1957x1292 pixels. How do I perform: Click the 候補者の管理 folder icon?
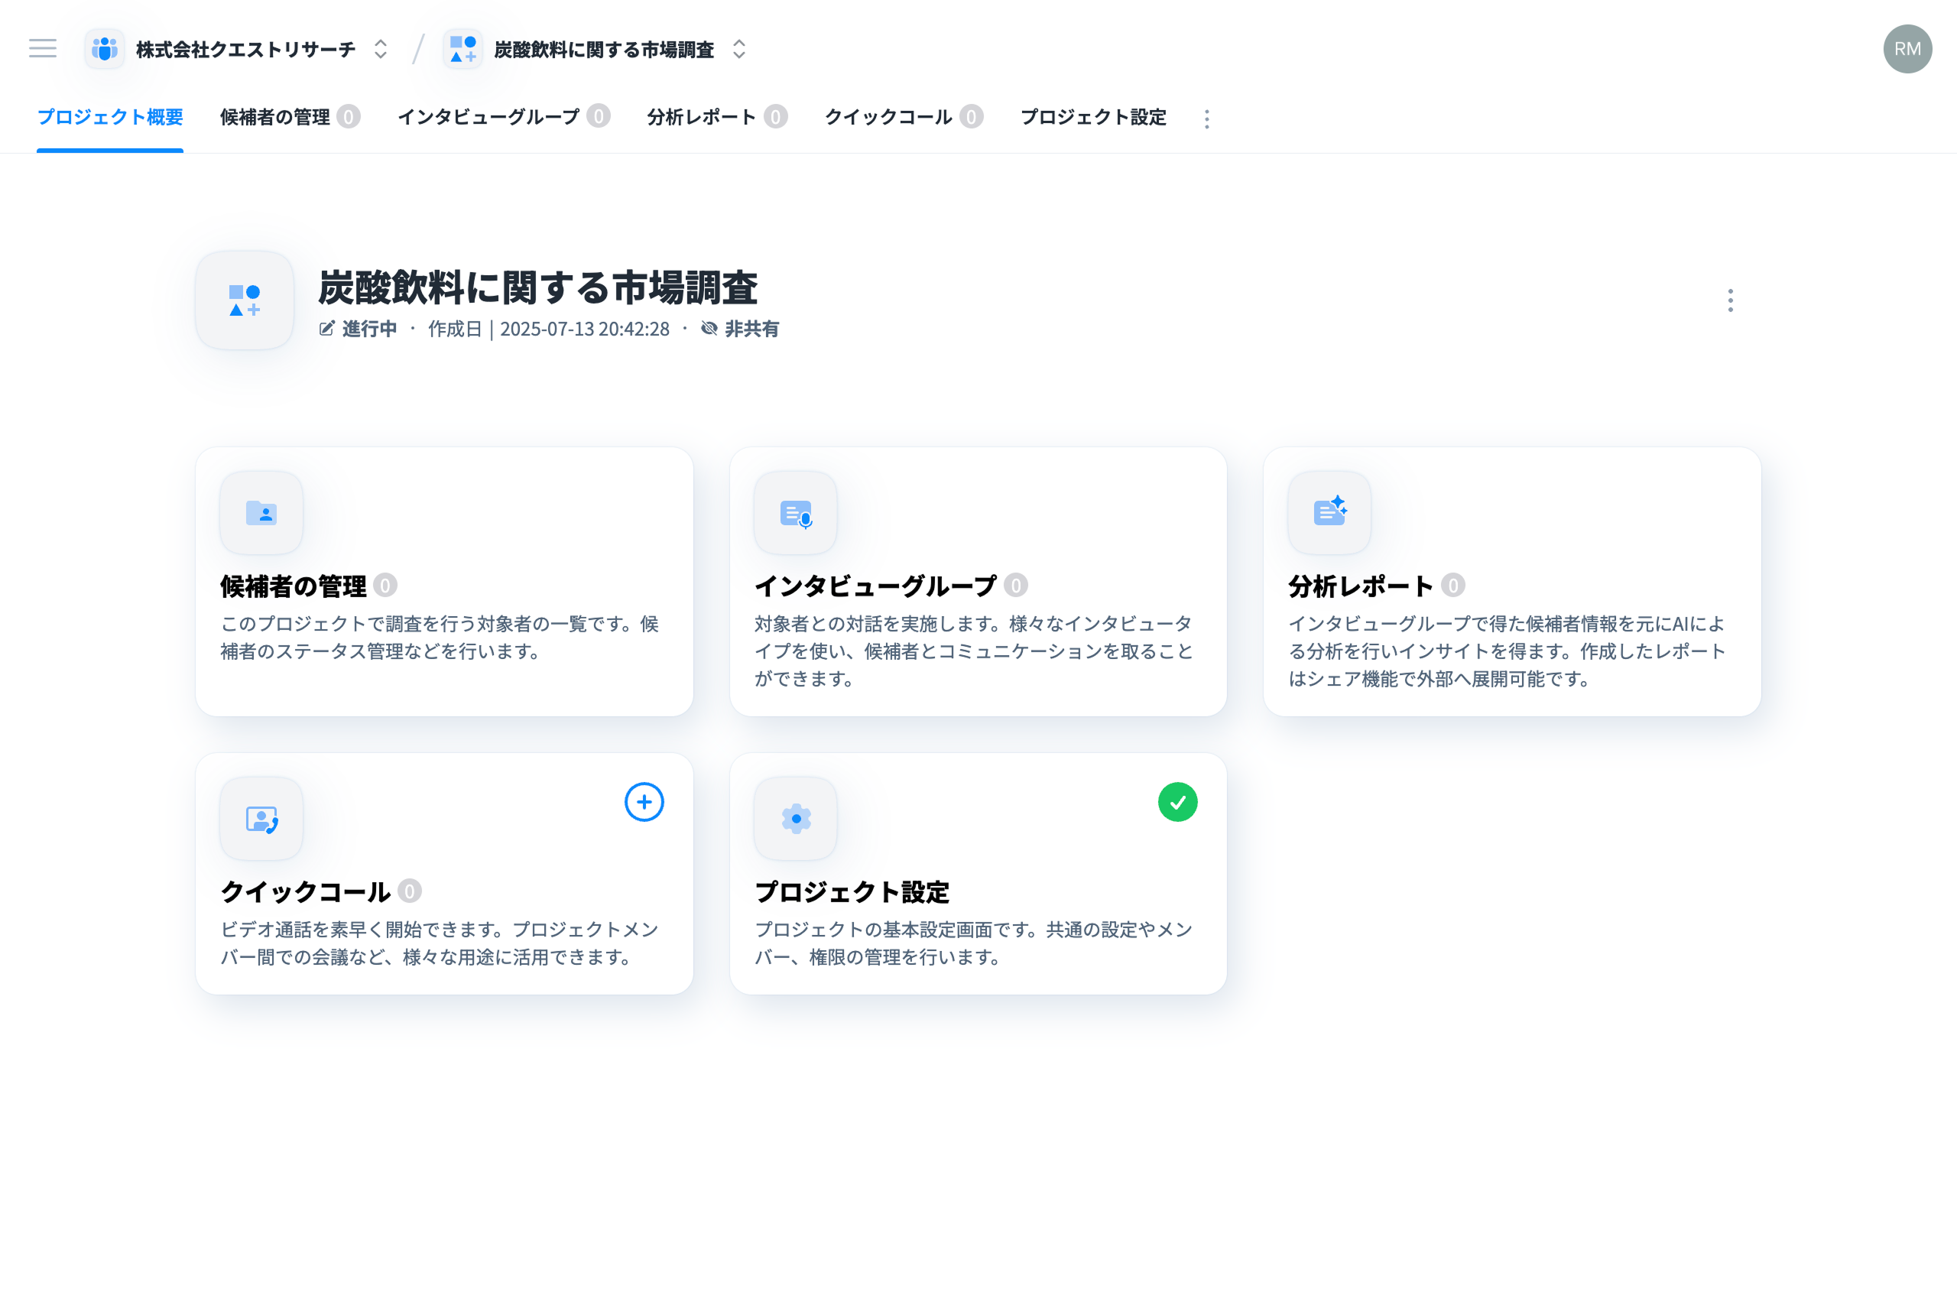(261, 513)
